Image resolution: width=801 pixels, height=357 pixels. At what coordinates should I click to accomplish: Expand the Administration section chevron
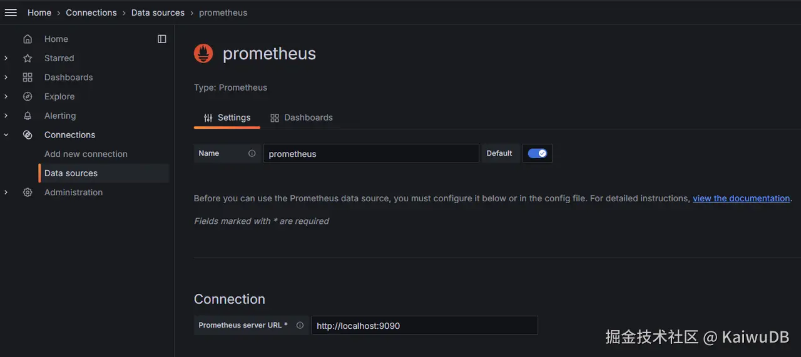pos(6,193)
